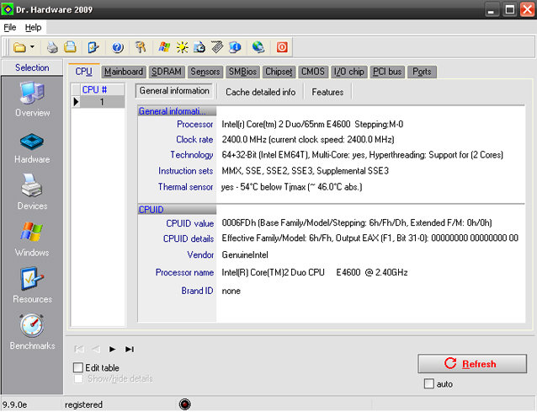Switch to the CMOS tab

[312, 72]
